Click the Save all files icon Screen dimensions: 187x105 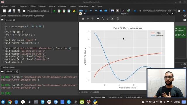(x=19, y=11)
